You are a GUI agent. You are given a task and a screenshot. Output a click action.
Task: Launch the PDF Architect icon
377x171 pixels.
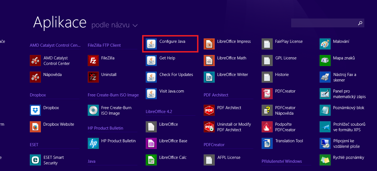coord(209,110)
